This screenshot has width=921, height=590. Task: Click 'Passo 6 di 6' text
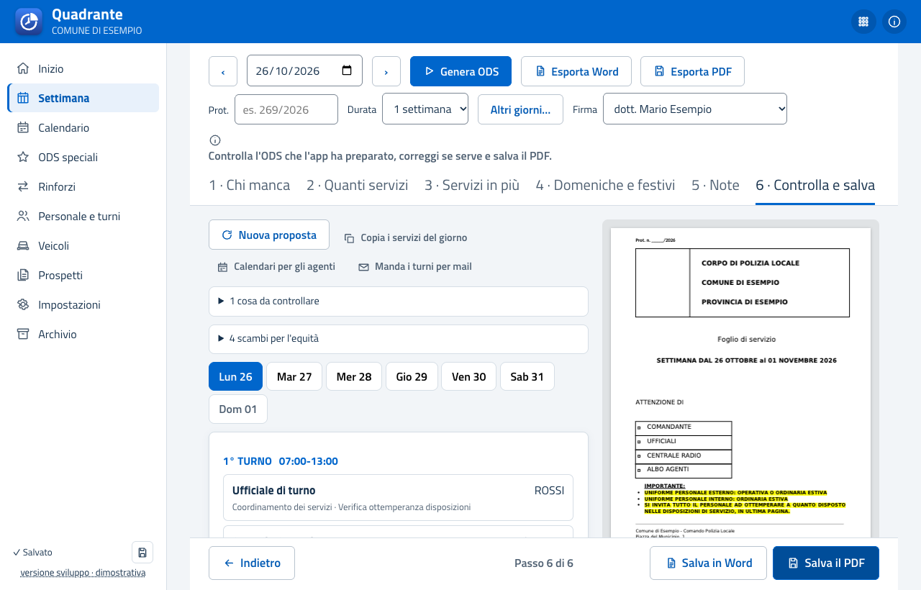coord(544,563)
